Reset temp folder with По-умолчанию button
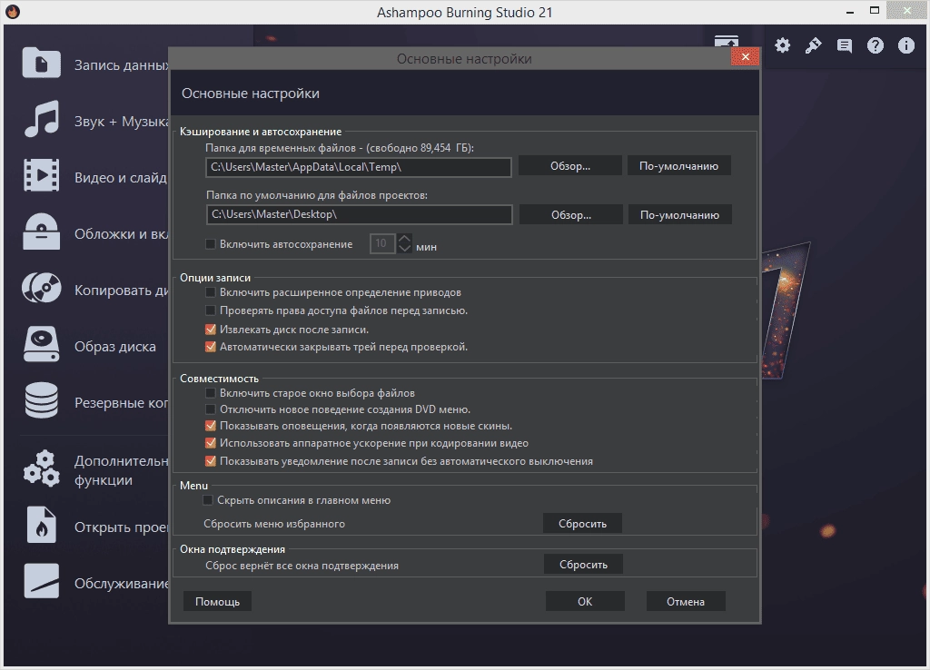Image resolution: width=930 pixels, height=670 pixels. click(x=678, y=166)
